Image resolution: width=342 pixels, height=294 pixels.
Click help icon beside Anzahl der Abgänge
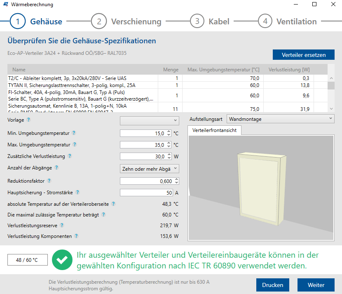[56, 167]
